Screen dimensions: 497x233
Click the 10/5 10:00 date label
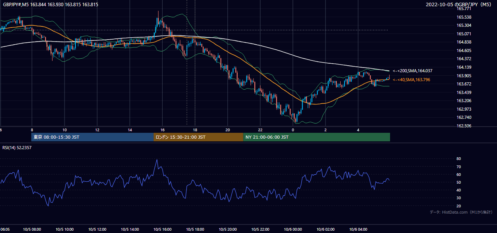click(x=65, y=230)
